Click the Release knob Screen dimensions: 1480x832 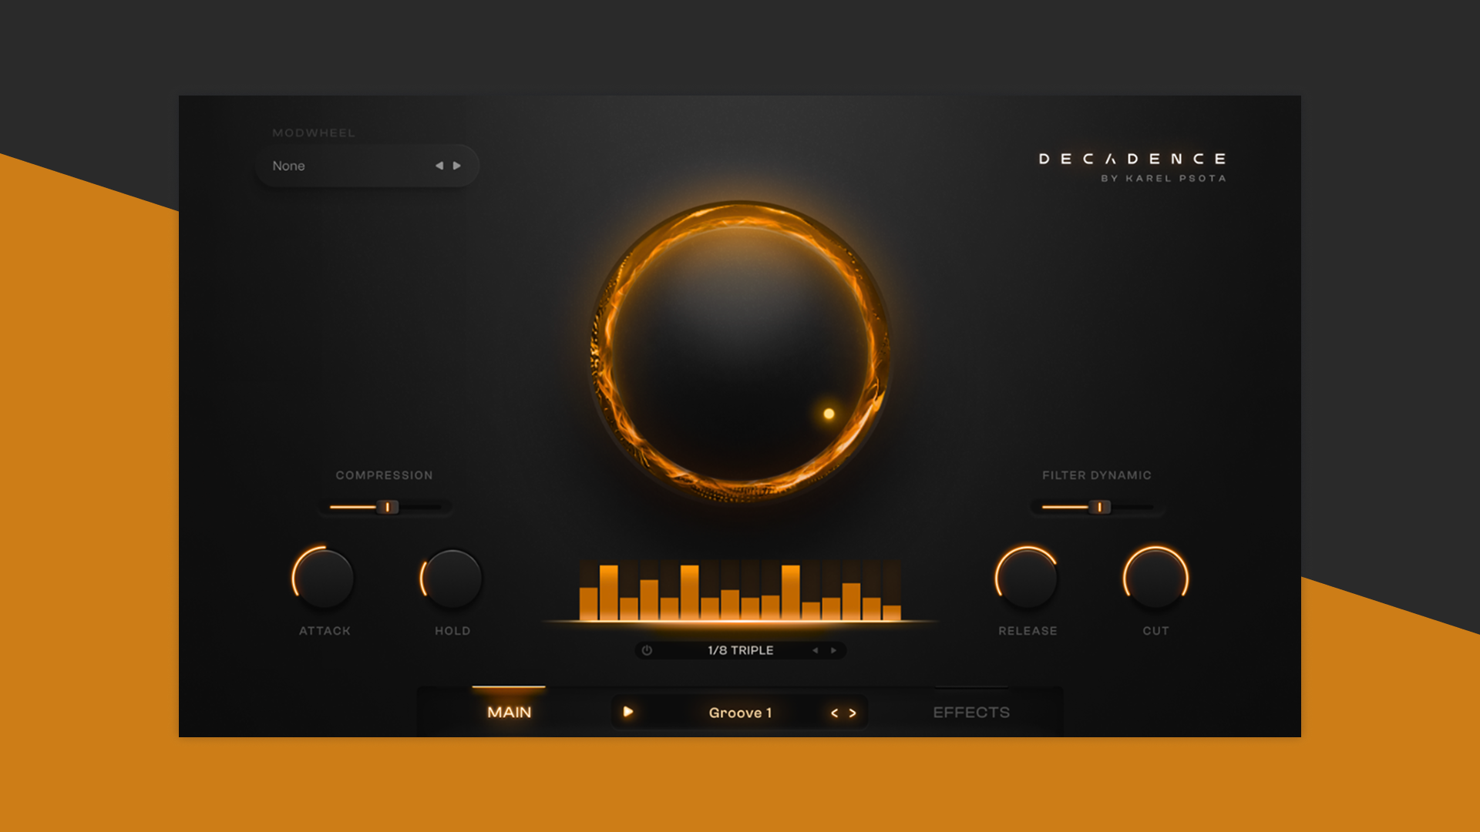tap(1027, 579)
